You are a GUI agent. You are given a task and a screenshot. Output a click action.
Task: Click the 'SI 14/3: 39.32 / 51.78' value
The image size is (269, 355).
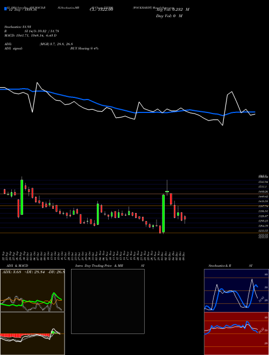(x=41, y=31)
